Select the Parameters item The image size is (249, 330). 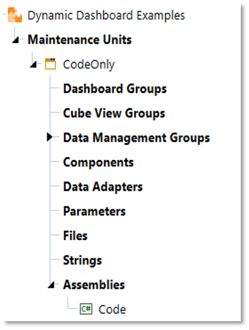coord(94,211)
